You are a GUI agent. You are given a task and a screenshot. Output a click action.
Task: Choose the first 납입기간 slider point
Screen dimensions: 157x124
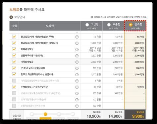coord(32,114)
